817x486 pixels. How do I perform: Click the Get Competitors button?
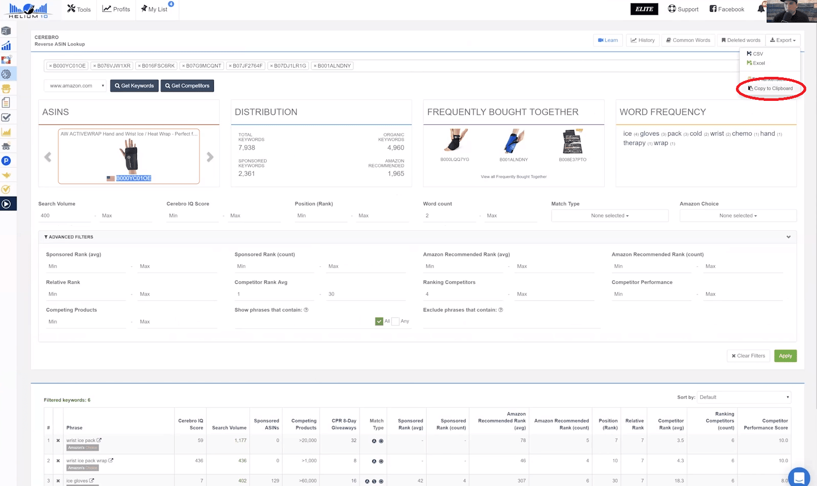[x=187, y=86]
